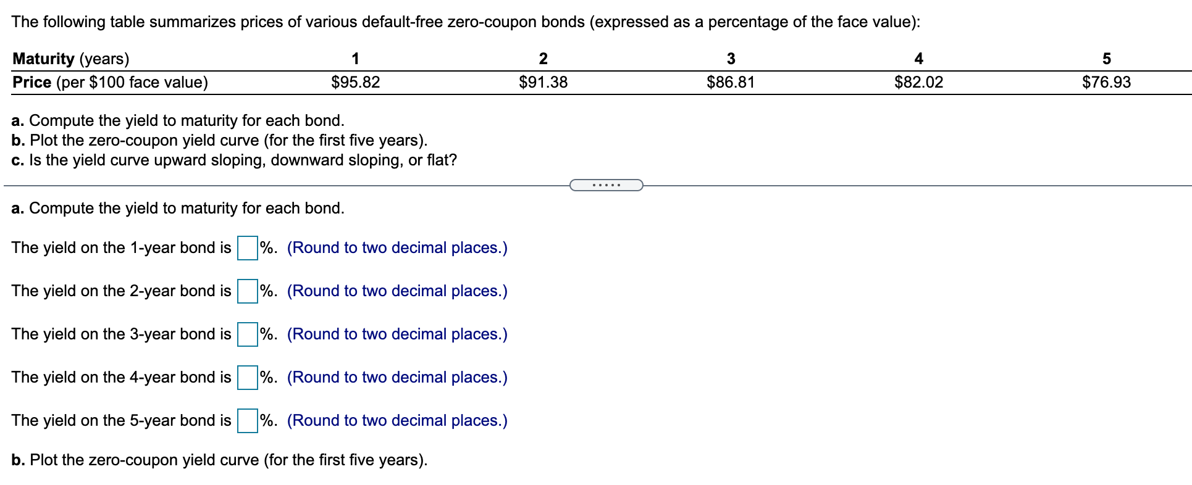
Task: Select the $95.82 price value
Action: click(356, 81)
